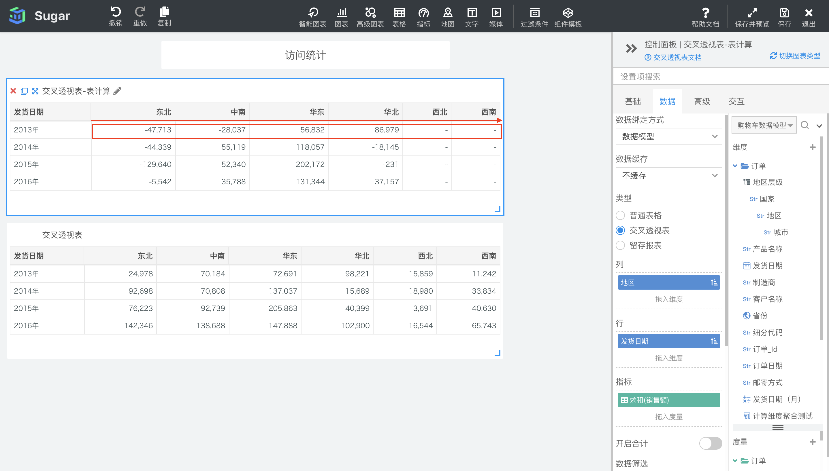The image size is (829, 471).
Task: Click the 切换图表类型 link
Action: tap(795, 56)
